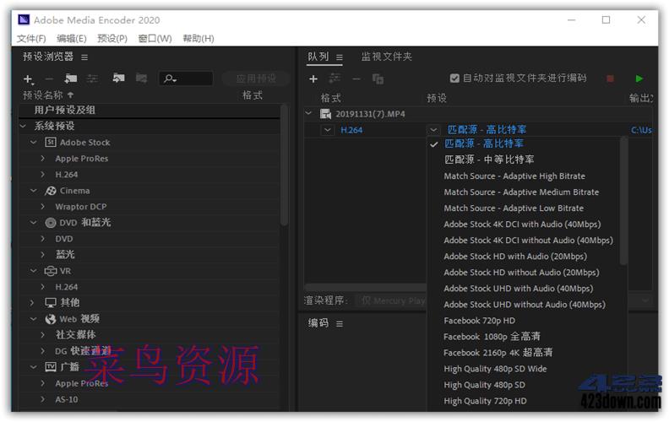Click the C:\Us output path link
Image resolution: width=669 pixels, height=422 pixels.
click(x=641, y=130)
